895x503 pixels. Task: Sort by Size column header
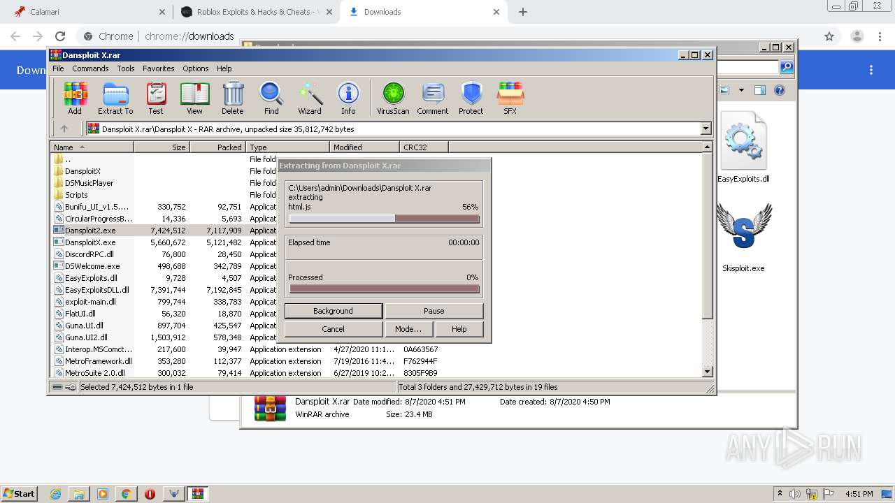(162, 147)
